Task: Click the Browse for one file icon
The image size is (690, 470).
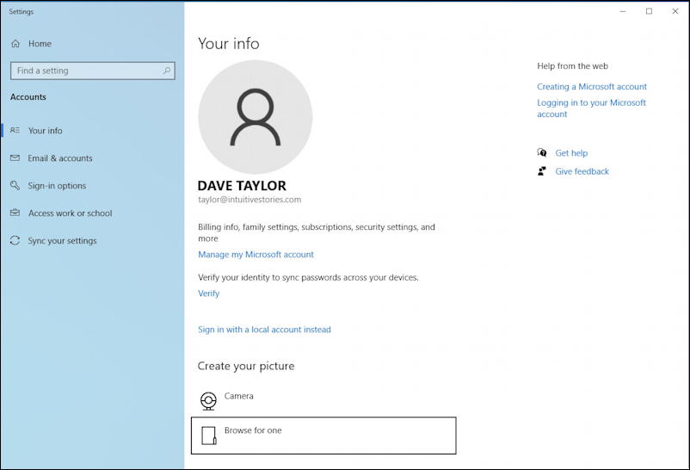Action: point(208,436)
